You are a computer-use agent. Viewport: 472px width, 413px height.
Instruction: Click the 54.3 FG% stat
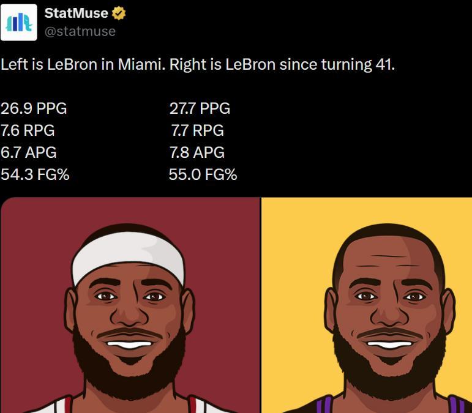(35, 174)
